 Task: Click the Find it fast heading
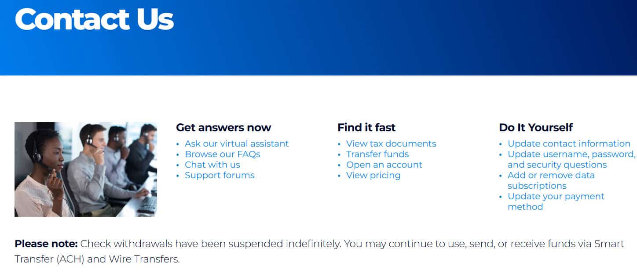[x=366, y=128]
